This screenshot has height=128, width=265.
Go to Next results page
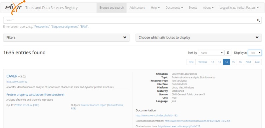(x=248, y=62)
